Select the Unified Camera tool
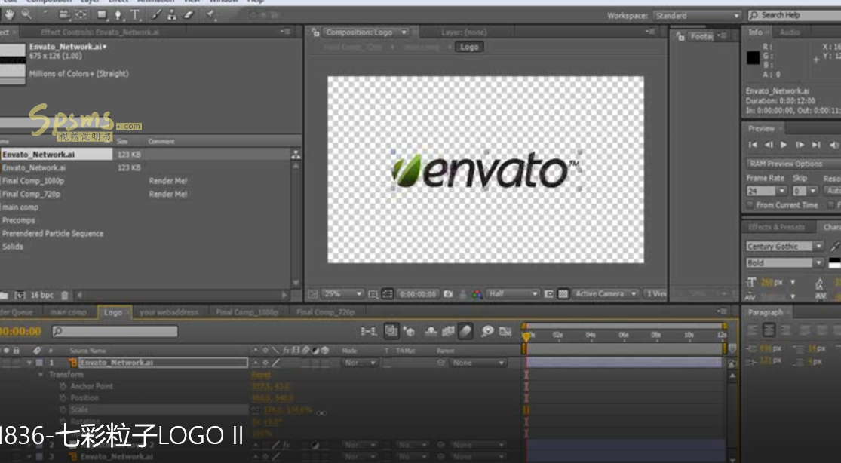This screenshot has height=463, width=841. pos(64,15)
